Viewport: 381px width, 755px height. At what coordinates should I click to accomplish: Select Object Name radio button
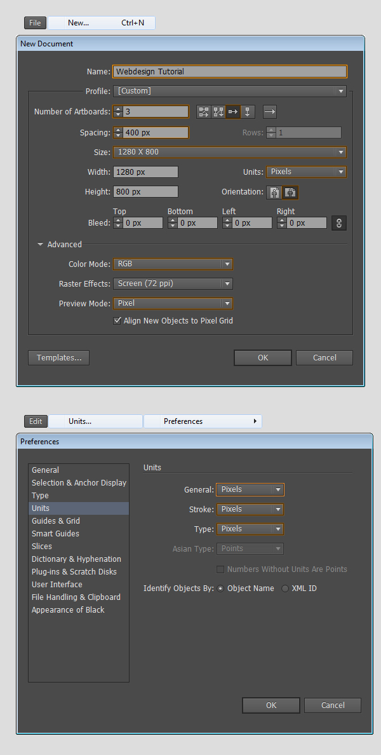[220, 588]
